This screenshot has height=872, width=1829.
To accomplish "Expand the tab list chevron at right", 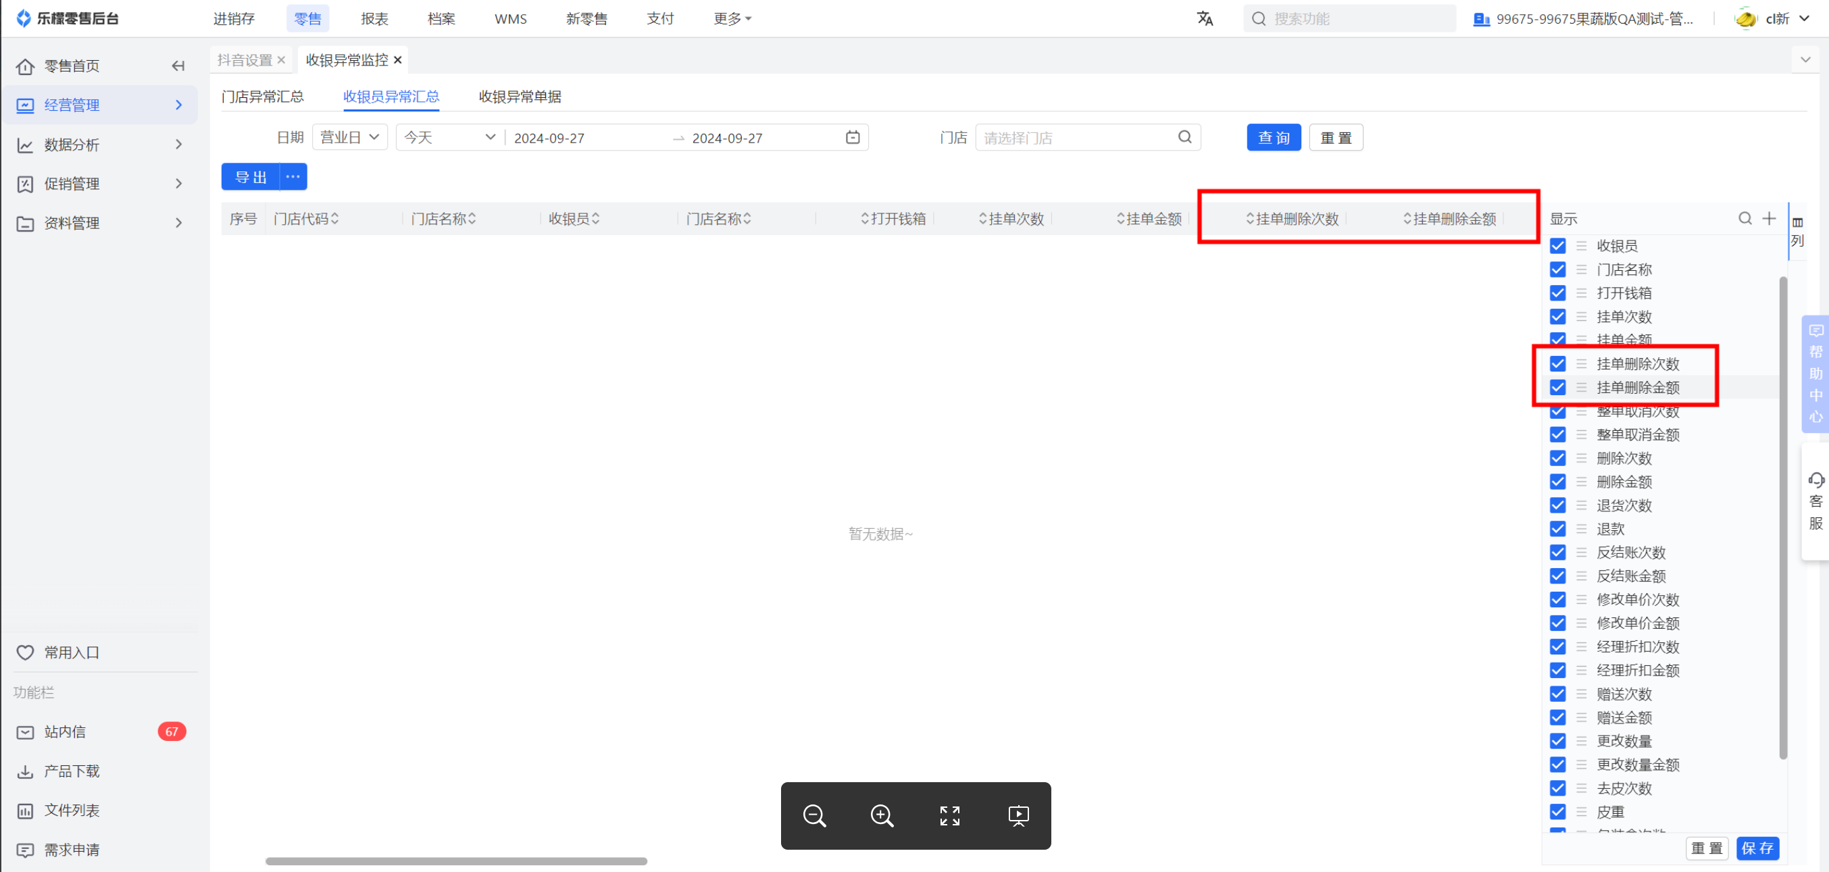I will pyautogui.click(x=1805, y=59).
